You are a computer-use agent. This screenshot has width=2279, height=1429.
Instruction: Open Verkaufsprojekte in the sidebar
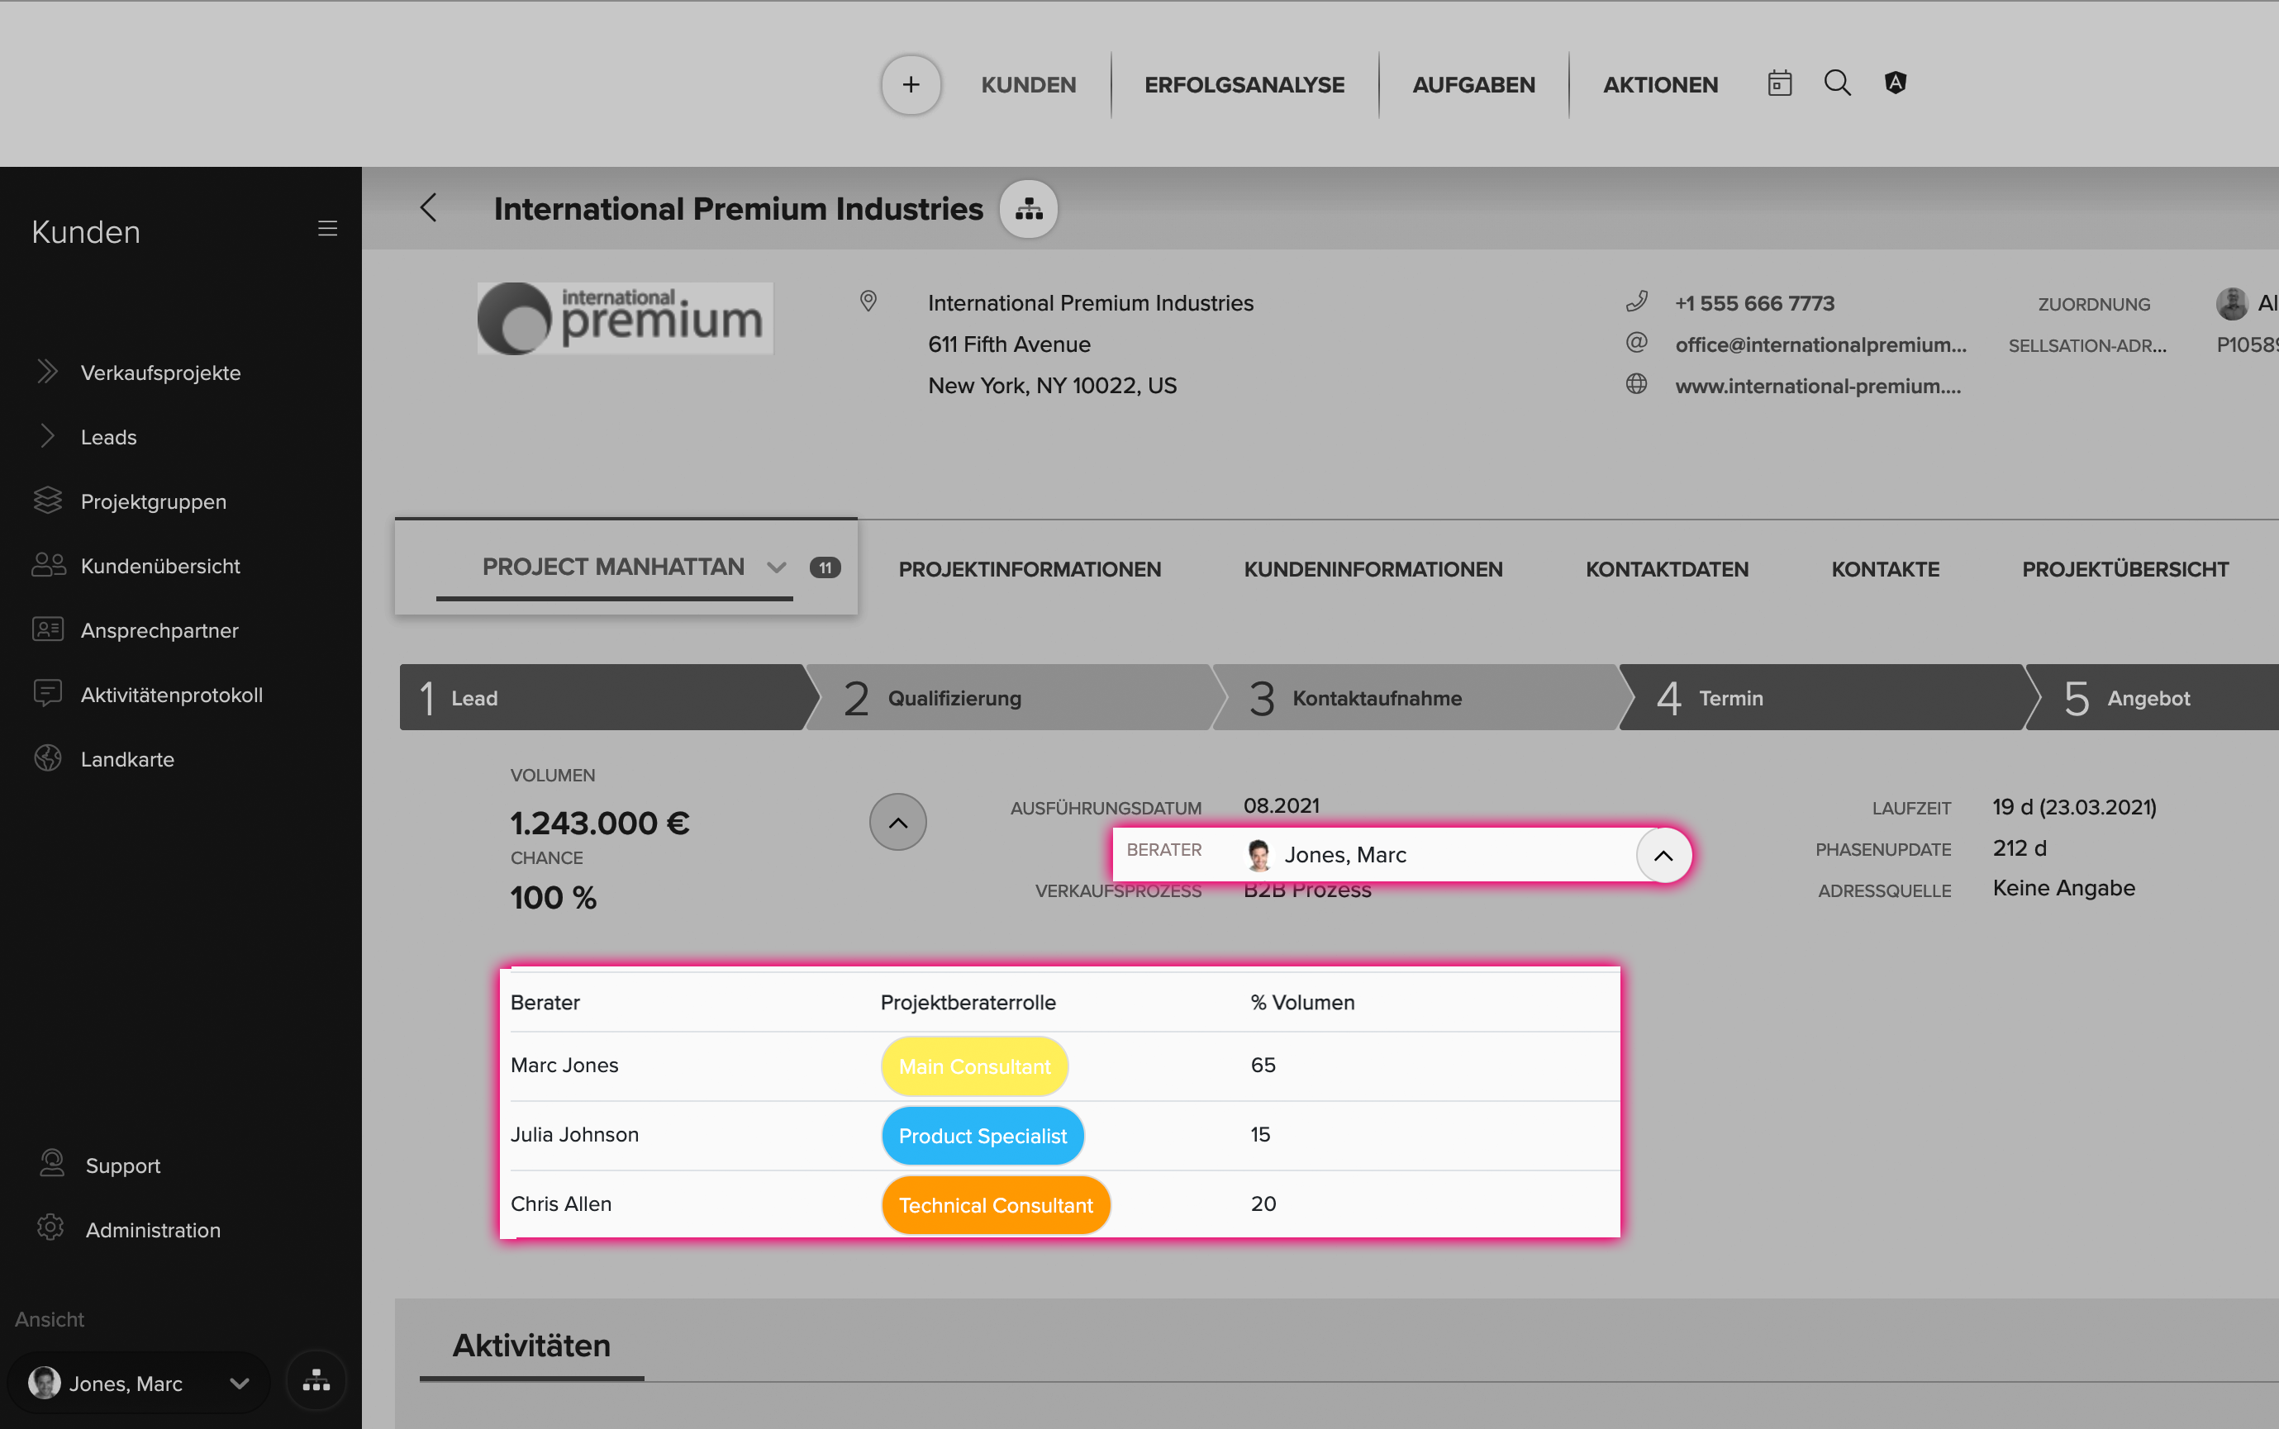[159, 373]
